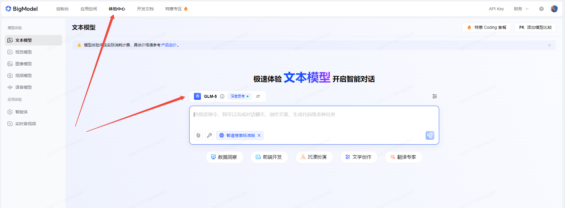Click the bell icon in notice banner
The width and height of the screenshot is (565, 208).
[79, 45]
